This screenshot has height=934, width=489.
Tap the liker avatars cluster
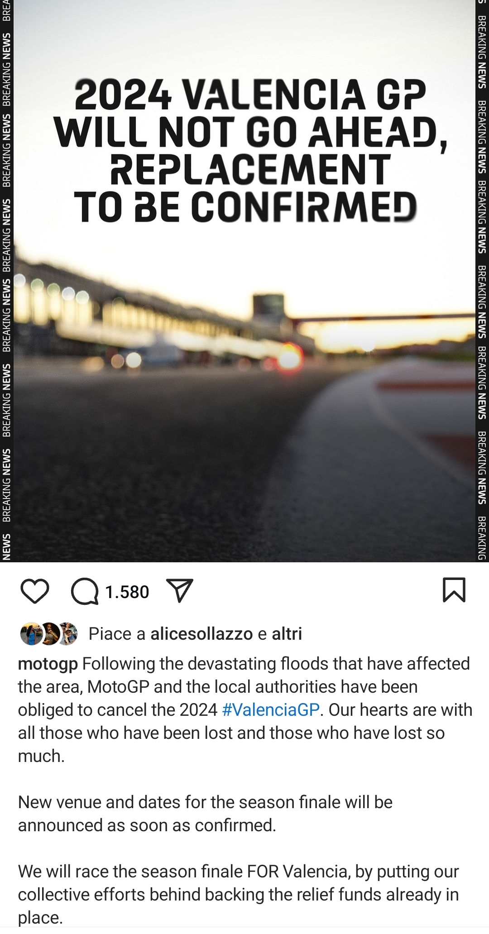(49, 634)
